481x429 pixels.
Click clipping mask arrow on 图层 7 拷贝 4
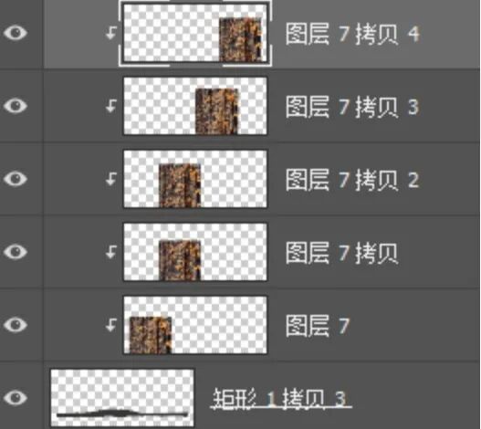tap(111, 33)
